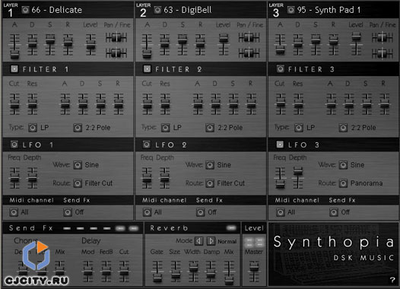
Task: Click Layer 1 Fine tune horizontal slider
Action: coord(116,53)
